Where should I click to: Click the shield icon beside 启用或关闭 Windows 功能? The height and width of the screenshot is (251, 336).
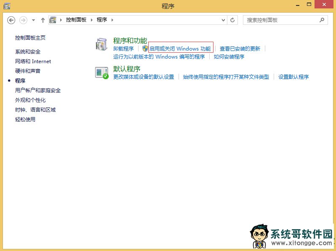tap(145, 48)
